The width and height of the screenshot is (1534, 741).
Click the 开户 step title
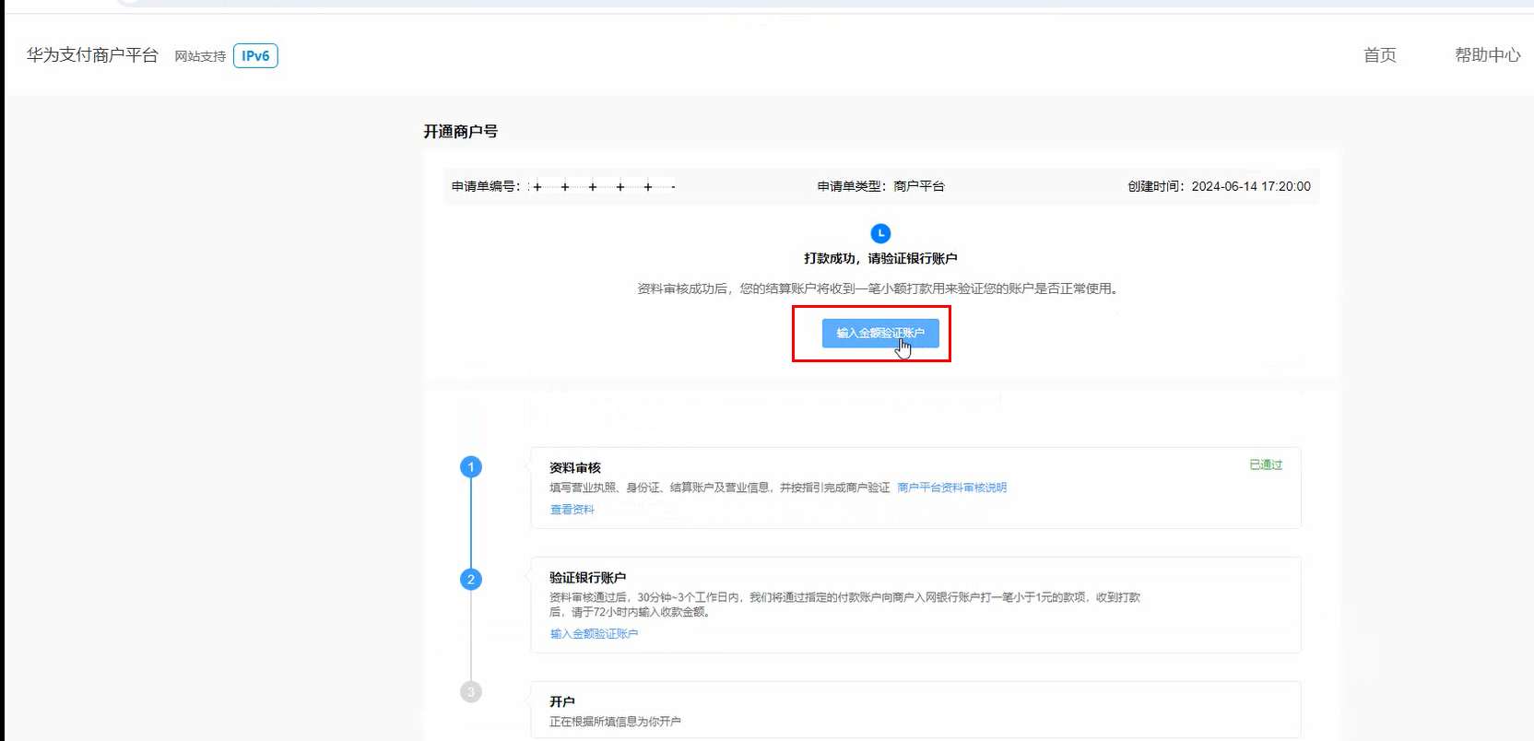tap(562, 702)
